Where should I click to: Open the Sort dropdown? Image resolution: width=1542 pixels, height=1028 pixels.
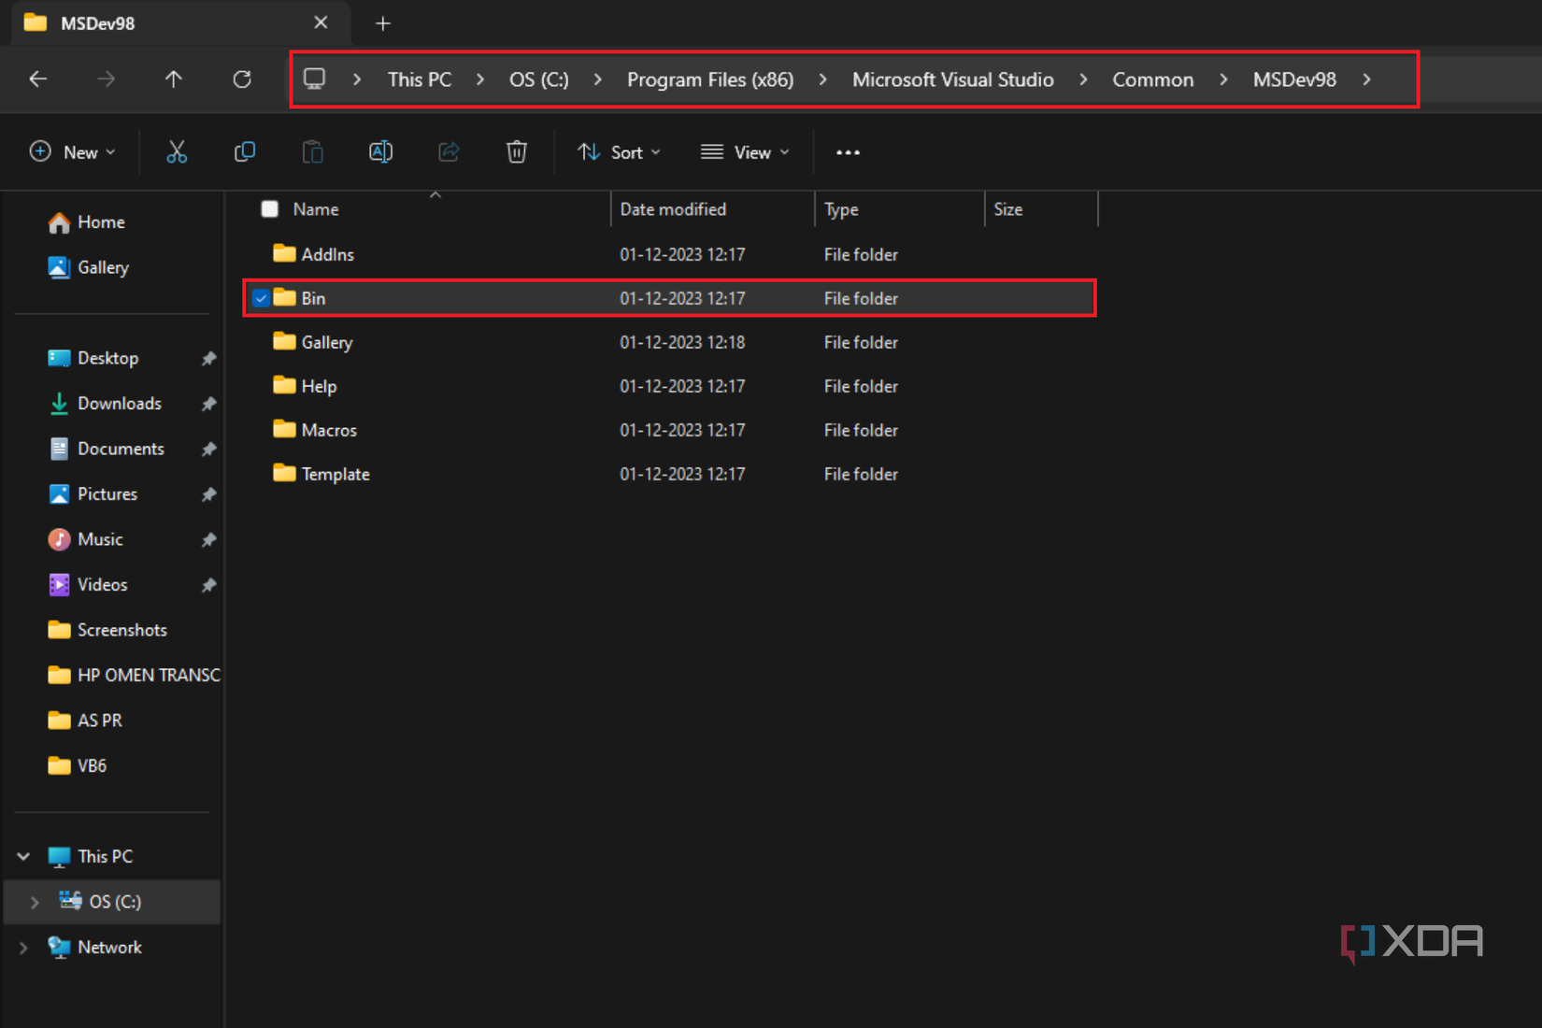619,151
